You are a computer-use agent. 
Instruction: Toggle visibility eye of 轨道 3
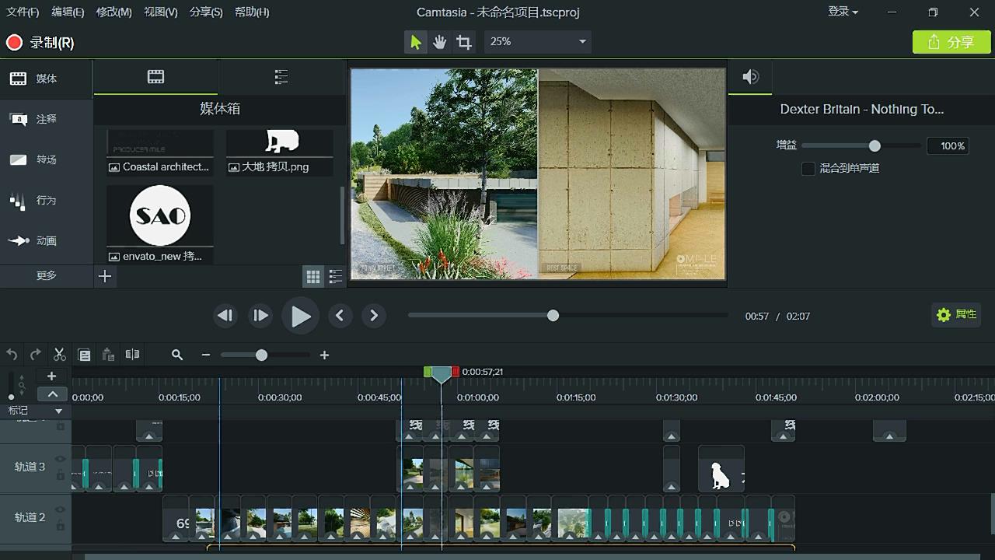coord(61,460)
